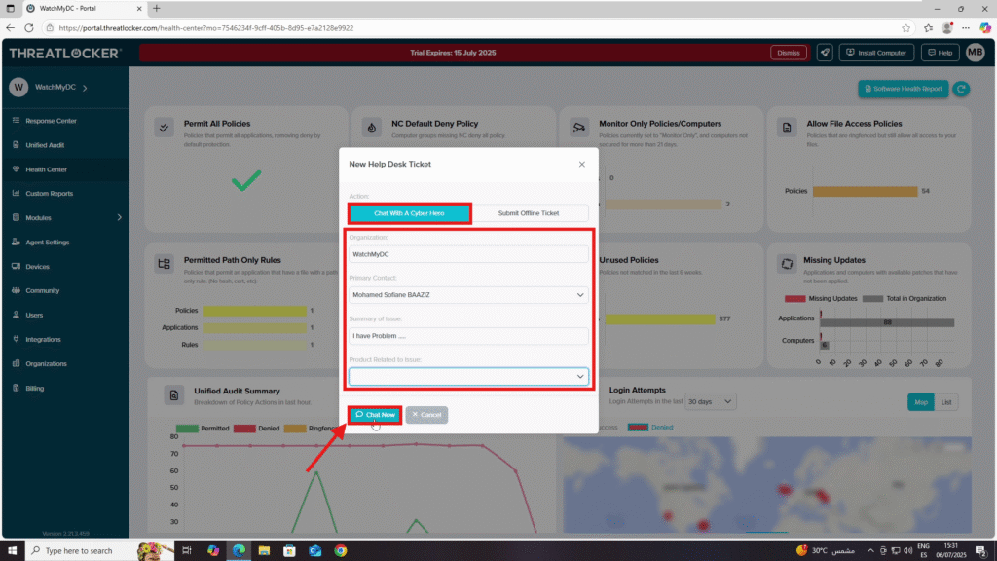Click the Unused Policies 377 bar
The height and width of the screenshot is (561, 997).
[x=660, y=318]
